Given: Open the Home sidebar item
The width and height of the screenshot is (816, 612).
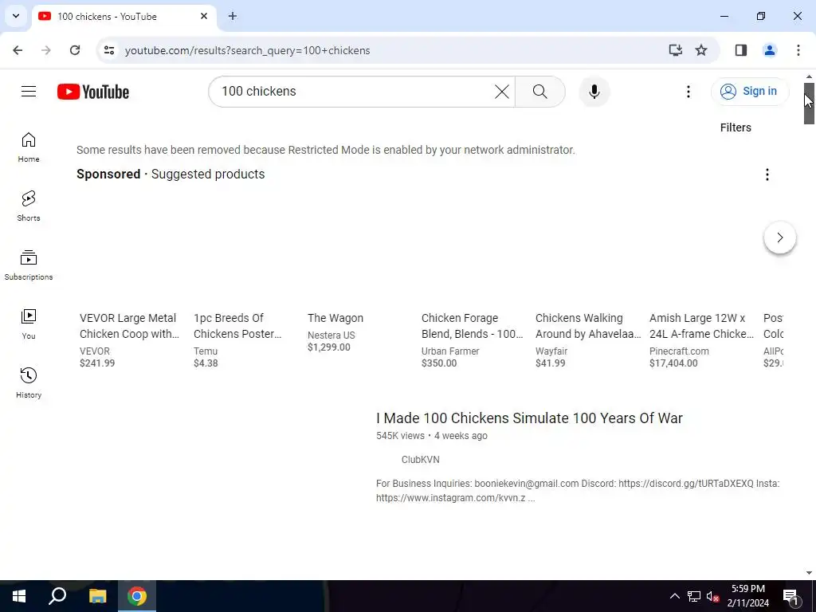Looking at the screenshot, I should coord(29,147).
